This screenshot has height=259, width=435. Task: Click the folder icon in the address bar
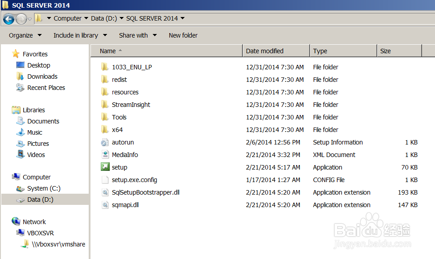[39, 18]
